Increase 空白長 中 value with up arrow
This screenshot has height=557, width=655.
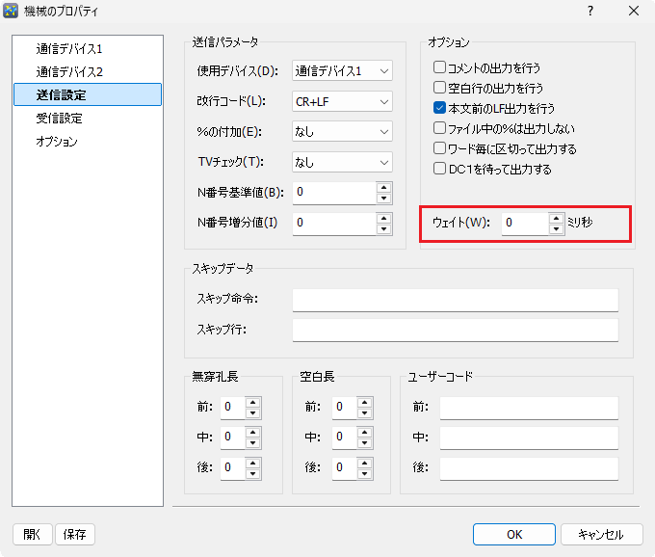[x=366, y=432]
